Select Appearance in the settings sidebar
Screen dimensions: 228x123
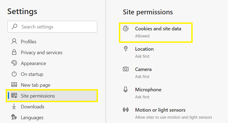[x=33, y=63]
